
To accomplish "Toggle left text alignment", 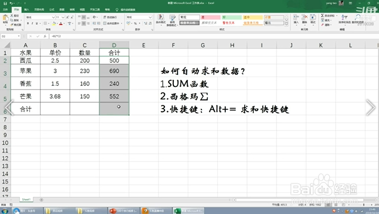I will pos(79,23).
